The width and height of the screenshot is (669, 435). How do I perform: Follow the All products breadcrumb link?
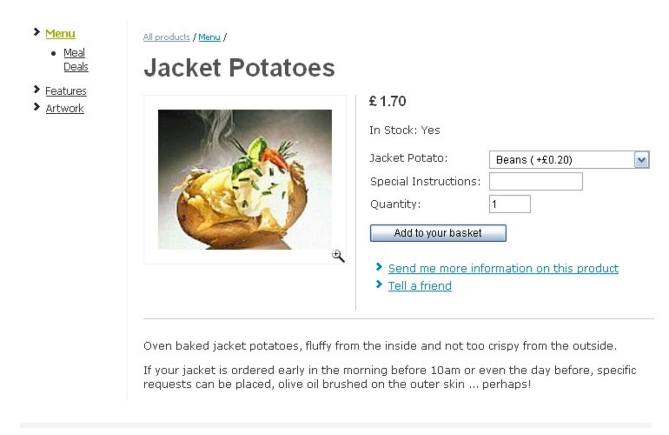tap(166, 37)
